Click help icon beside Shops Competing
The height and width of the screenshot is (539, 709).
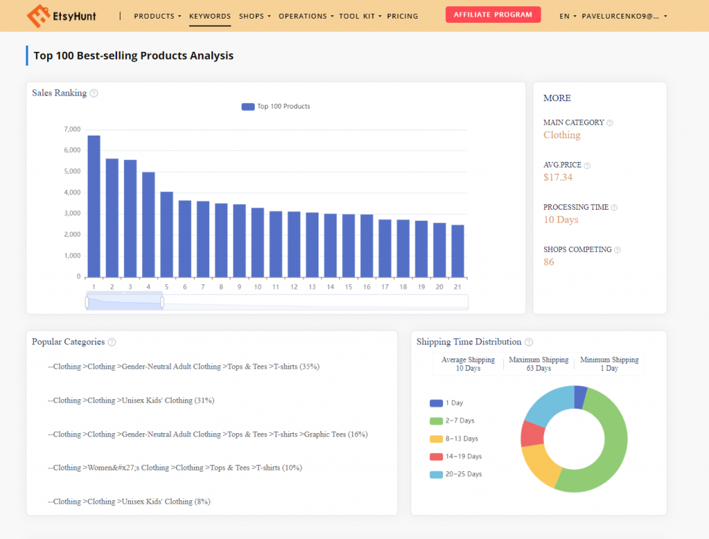618,250
